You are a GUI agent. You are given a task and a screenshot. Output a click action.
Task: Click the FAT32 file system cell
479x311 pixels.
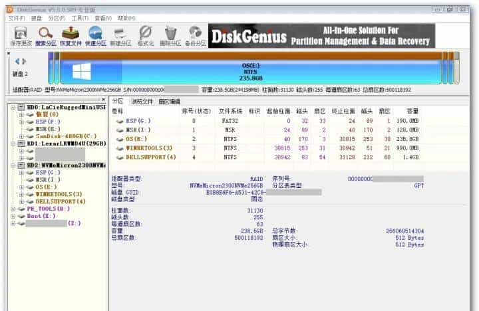click(x=230, y=121)
